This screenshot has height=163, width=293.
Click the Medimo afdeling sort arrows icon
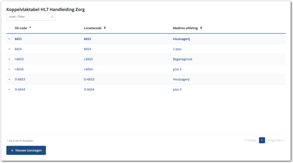point(201,28)
